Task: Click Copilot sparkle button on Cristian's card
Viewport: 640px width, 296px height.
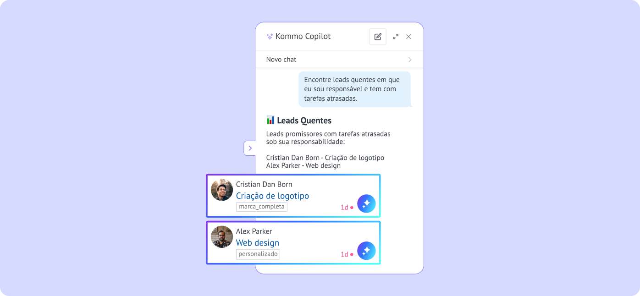Action: [366, 204]
